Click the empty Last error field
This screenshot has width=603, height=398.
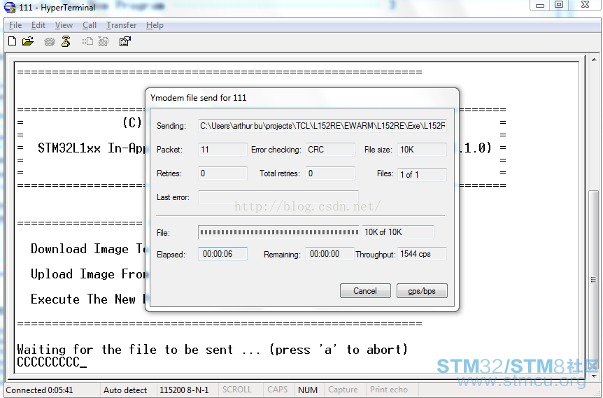point(278,197)
